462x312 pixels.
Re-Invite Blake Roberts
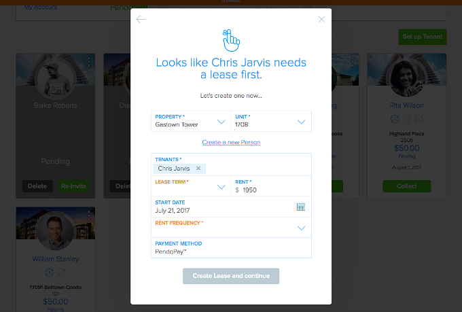(x=73, y=186)
